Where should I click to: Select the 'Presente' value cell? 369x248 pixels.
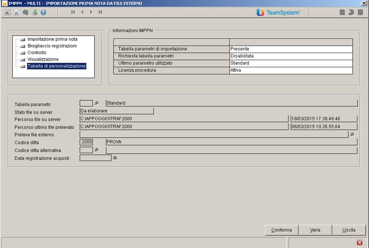291,49
